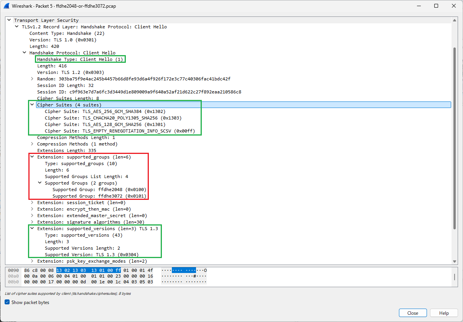Click the highlighted hex bytes in byte pane
The height and width of the screenshot is (322, 463).
coord(88,270)
